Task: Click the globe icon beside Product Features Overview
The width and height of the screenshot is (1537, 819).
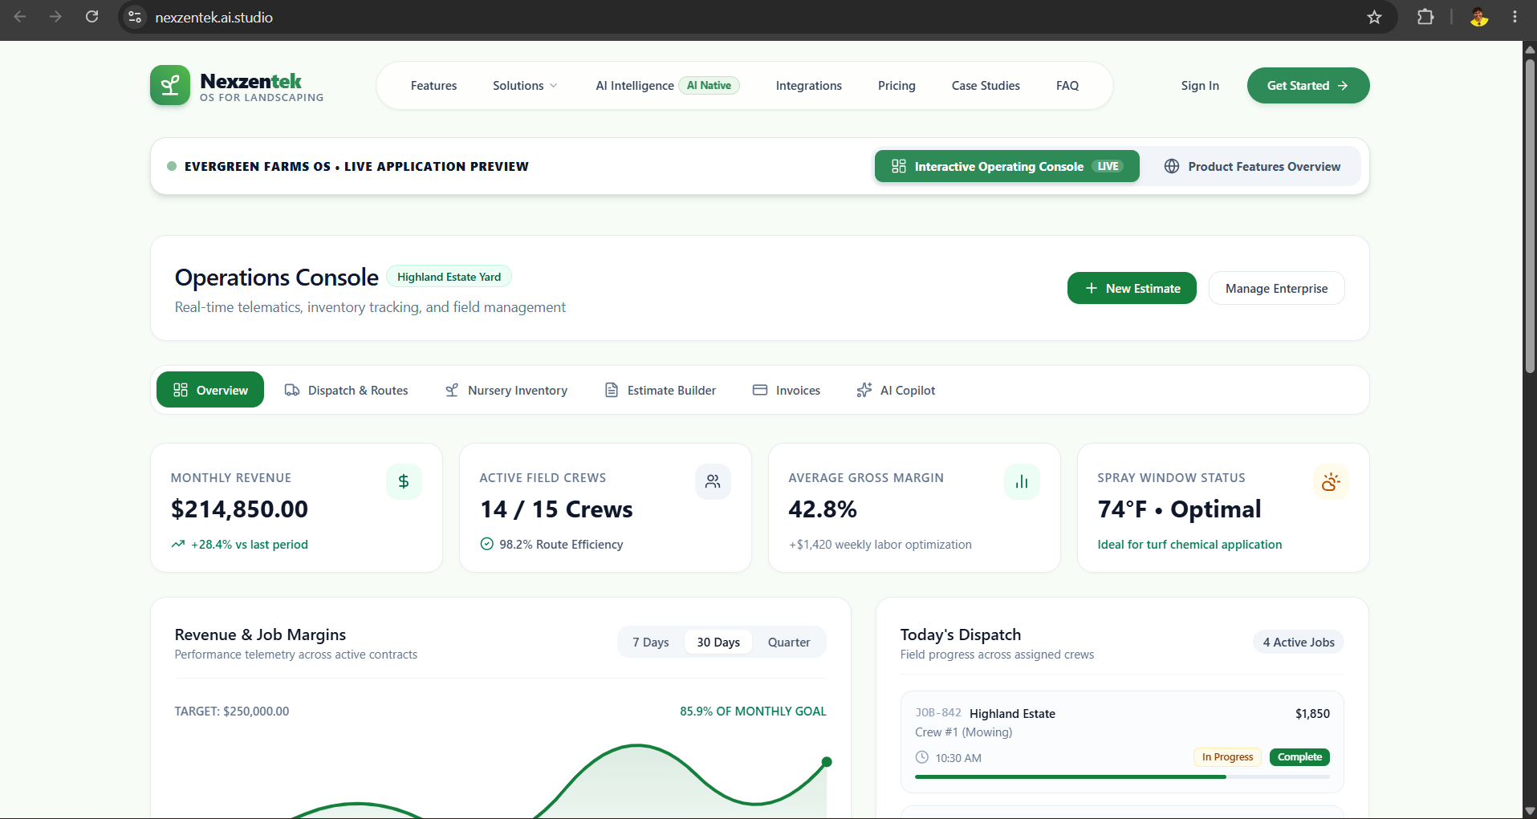Action: click(1172, 166)
